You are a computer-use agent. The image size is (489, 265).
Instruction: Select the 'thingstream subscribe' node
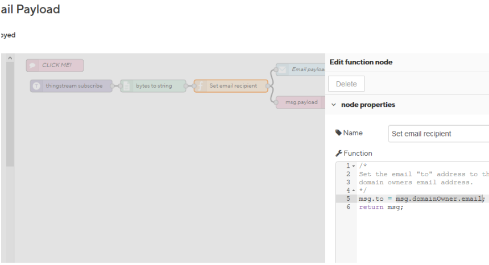coord(71,86)
